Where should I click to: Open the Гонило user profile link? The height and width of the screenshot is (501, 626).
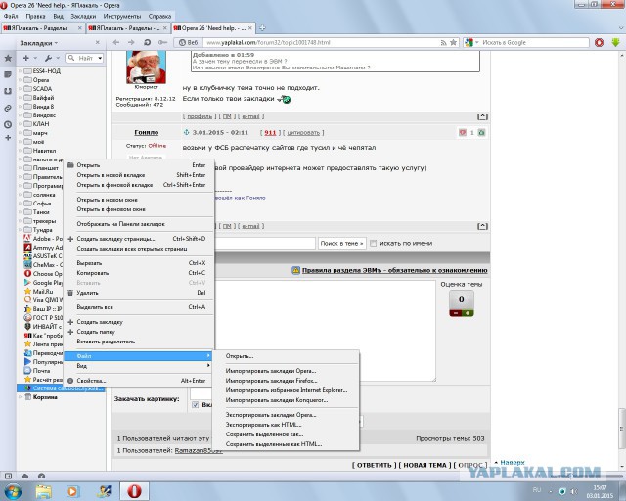tap(146, 133)
